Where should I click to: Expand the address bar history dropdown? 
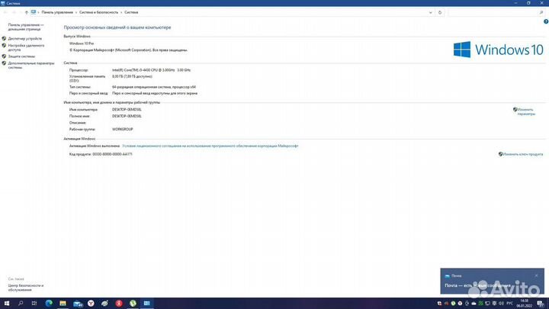click(x=430, y=12)
